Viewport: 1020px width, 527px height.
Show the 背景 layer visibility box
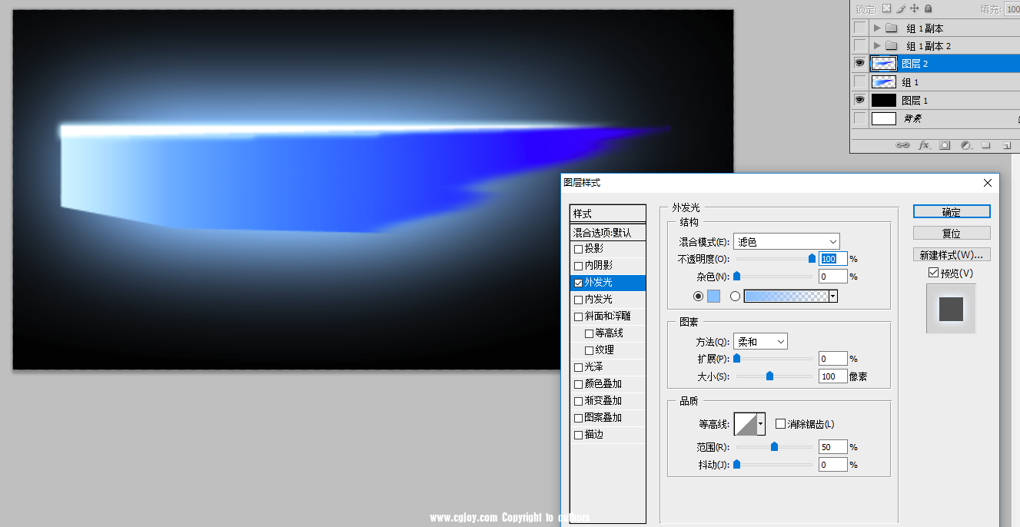point(859,118)
